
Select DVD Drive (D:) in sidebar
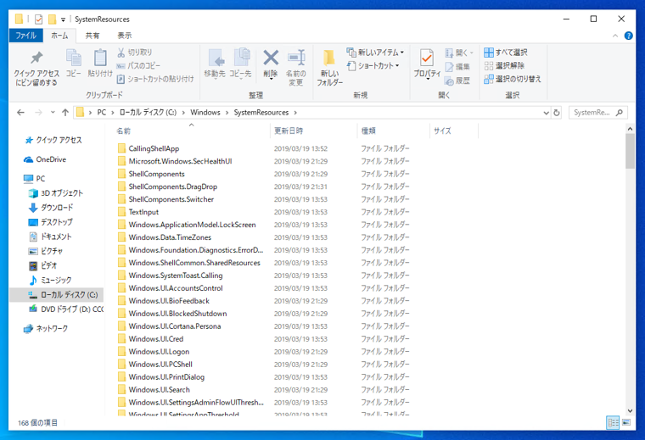pos(66,309)
